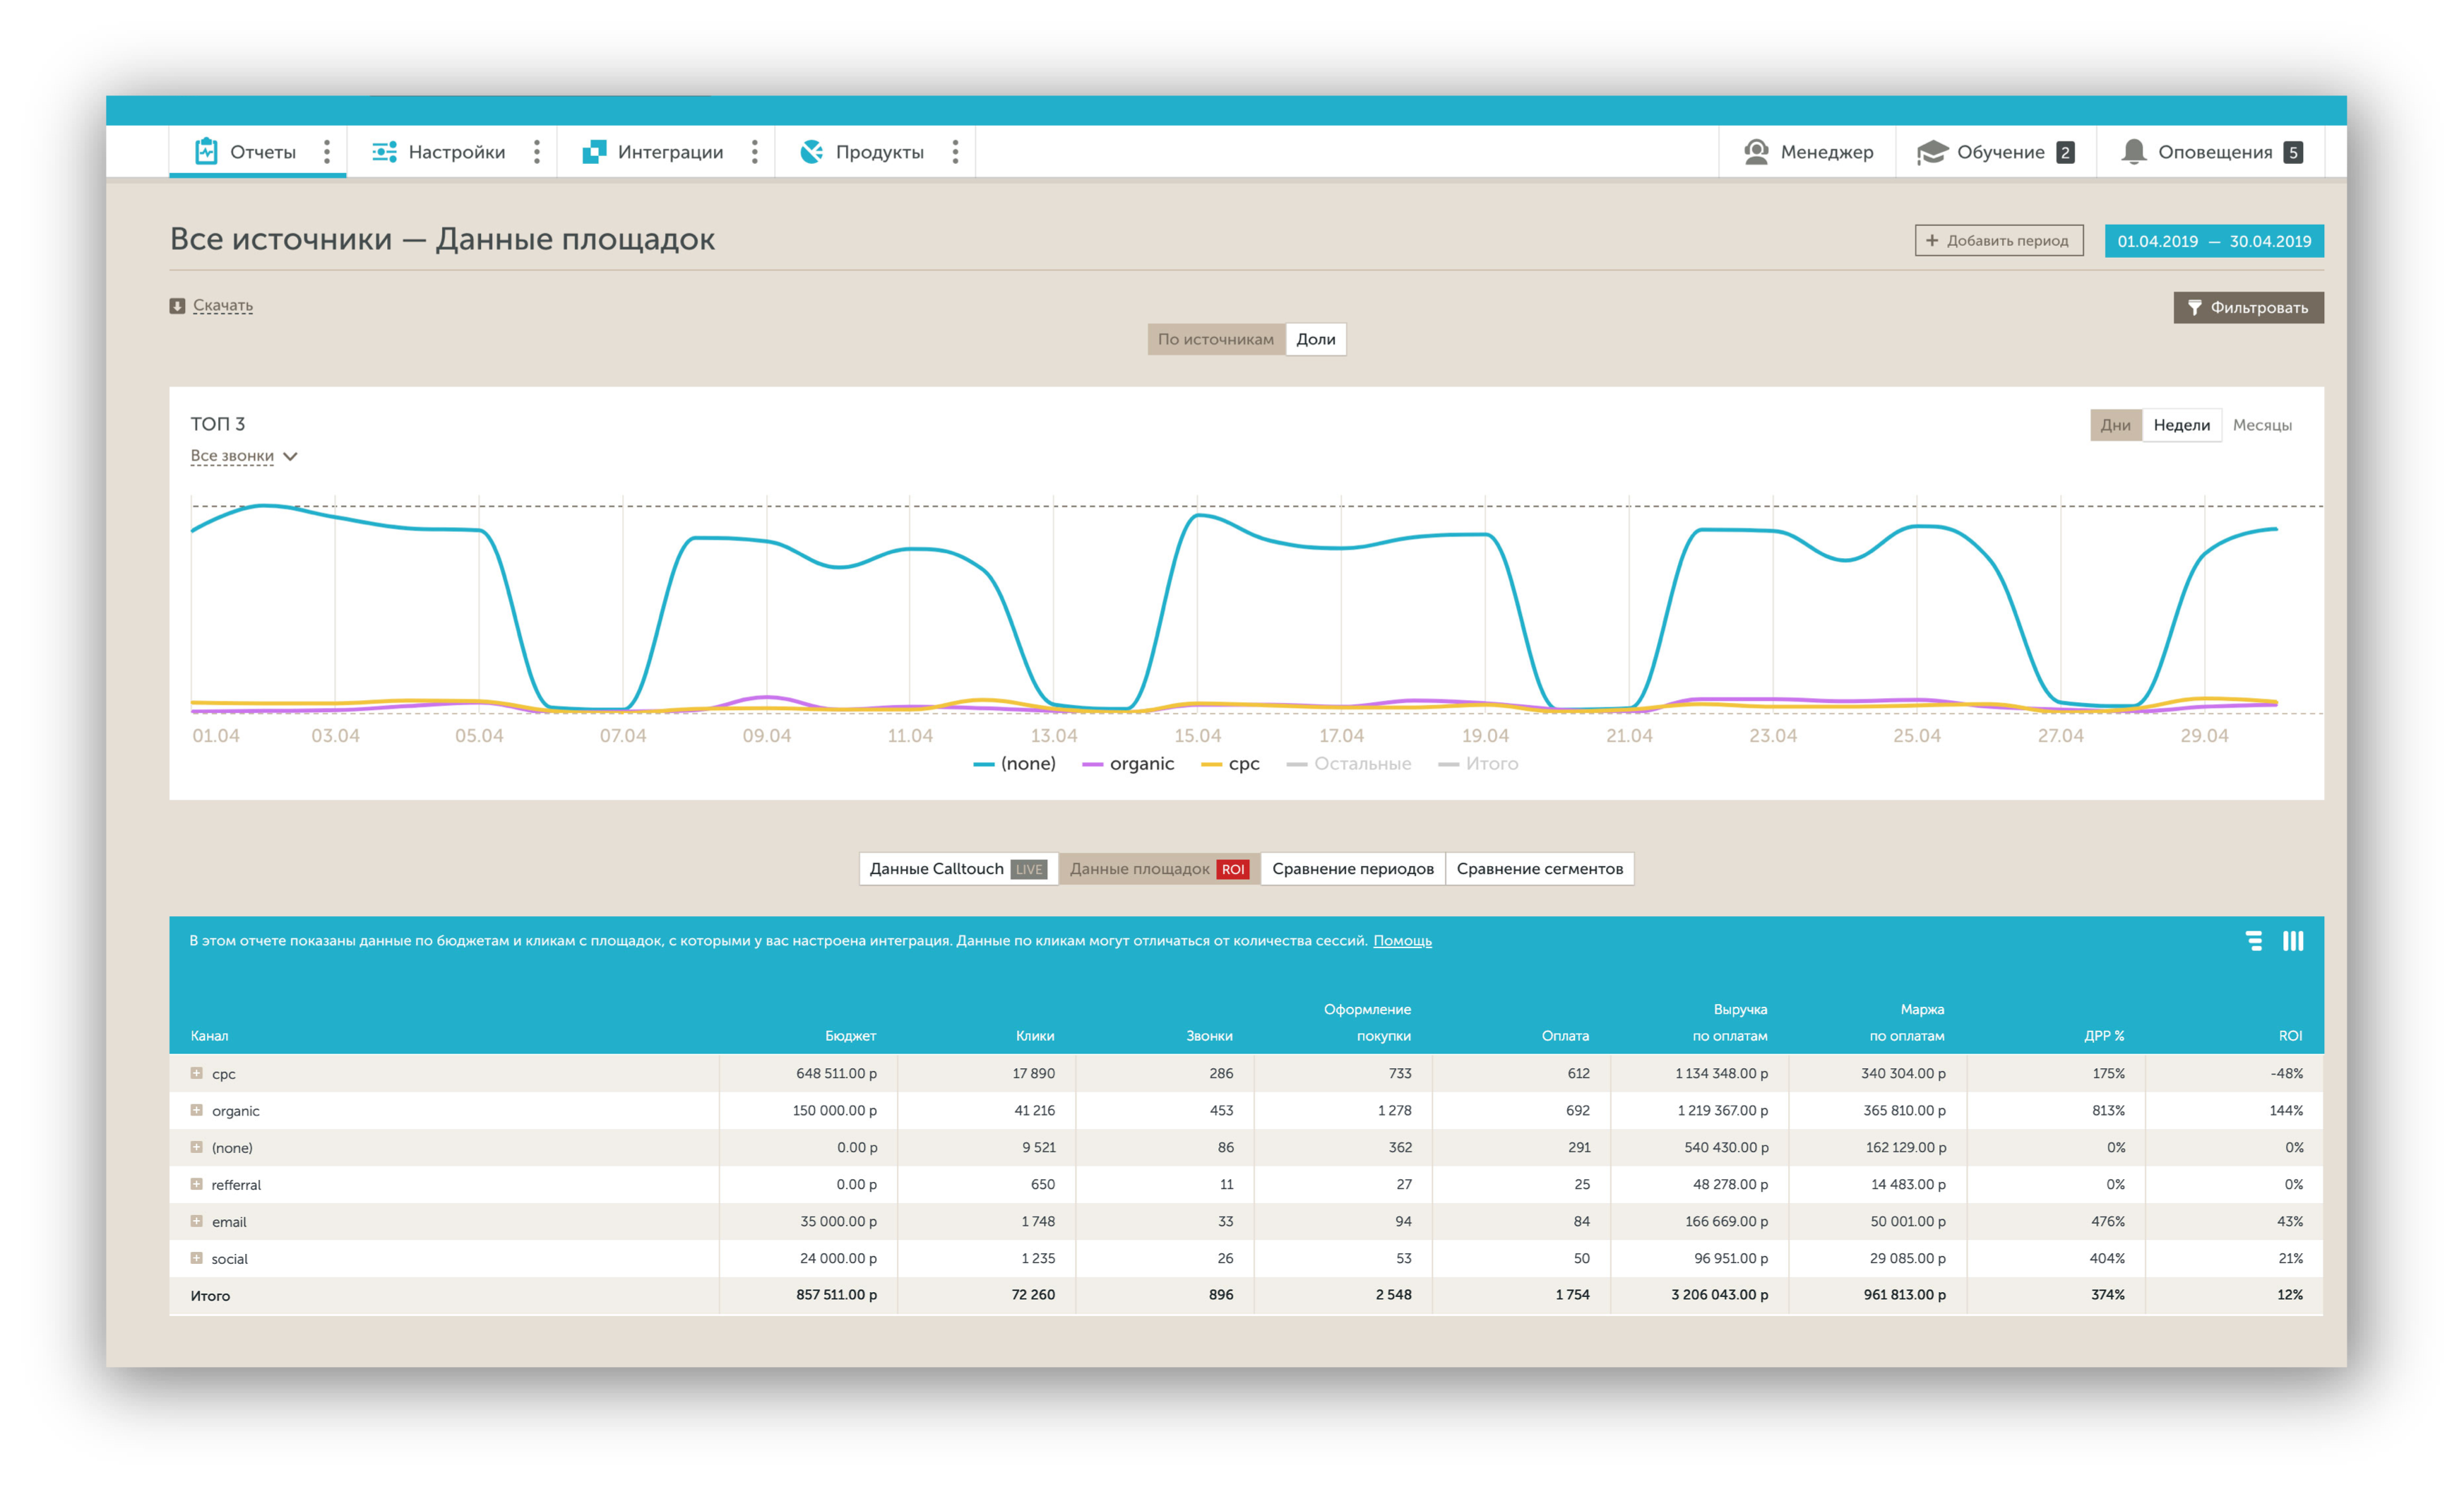
Task: Click the Менеджер headset icon
Action: (x=1756, y=152)
